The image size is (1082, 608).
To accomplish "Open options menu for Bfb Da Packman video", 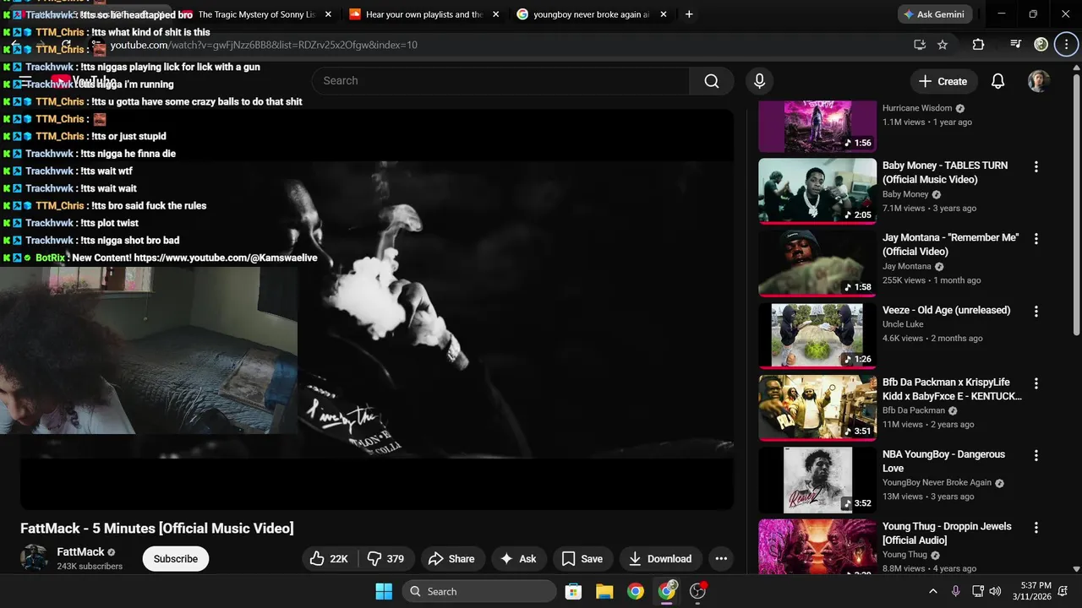I will [x=1036, y=383].
